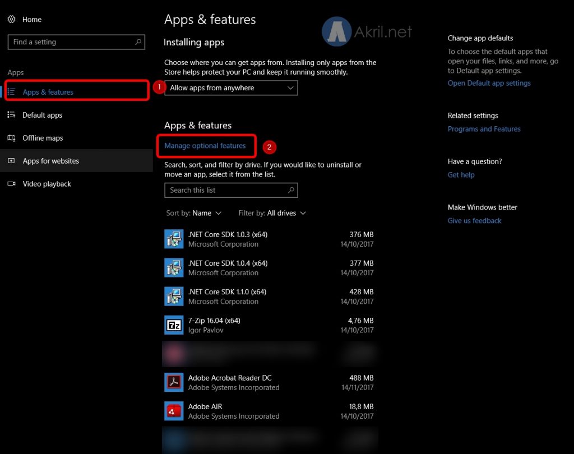This screenshot has width=574, height=454.
Task: Click the 7-Zip app icon
Action: coord(174,325)
